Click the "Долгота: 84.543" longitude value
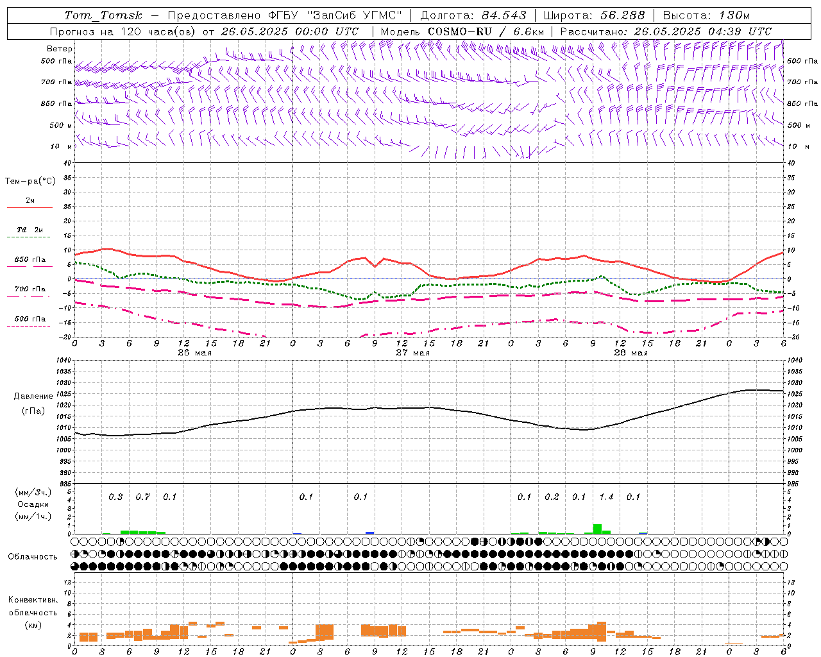This screenshot has height=657, width=821. point(473,15)
